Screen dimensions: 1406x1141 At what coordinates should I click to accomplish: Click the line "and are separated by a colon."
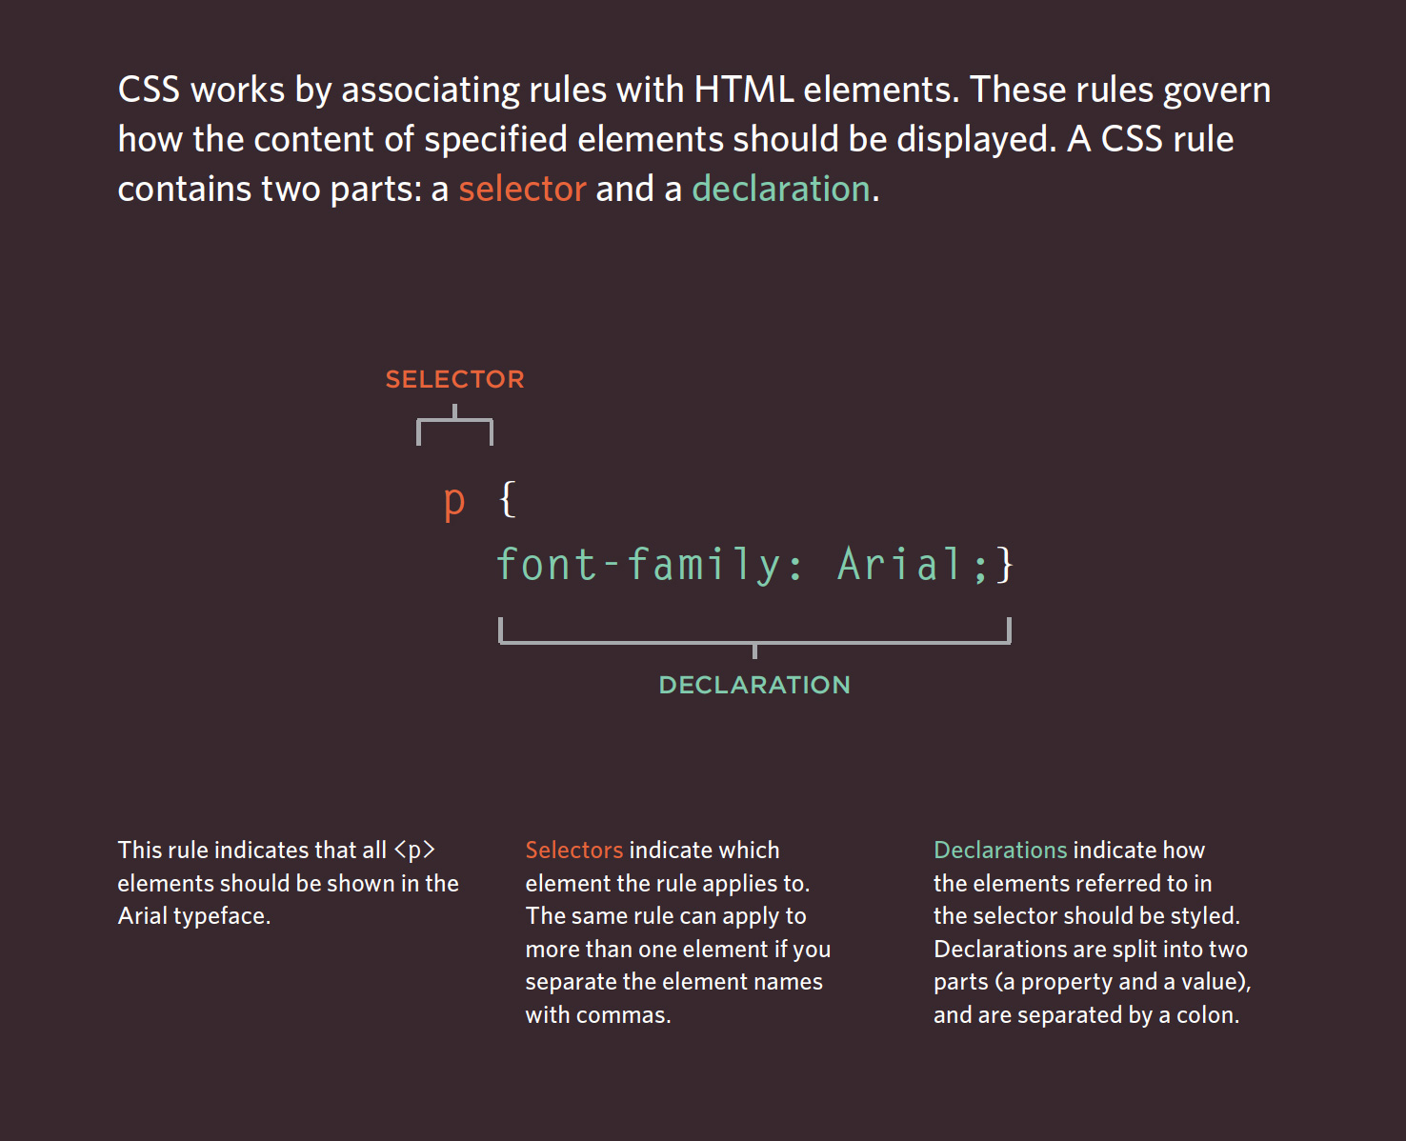point(1087,1015)
